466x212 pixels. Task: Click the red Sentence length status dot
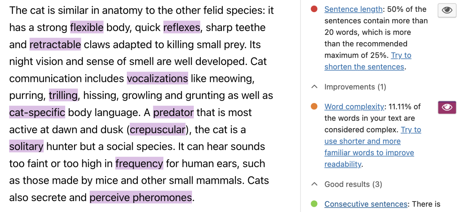point(314,9)
